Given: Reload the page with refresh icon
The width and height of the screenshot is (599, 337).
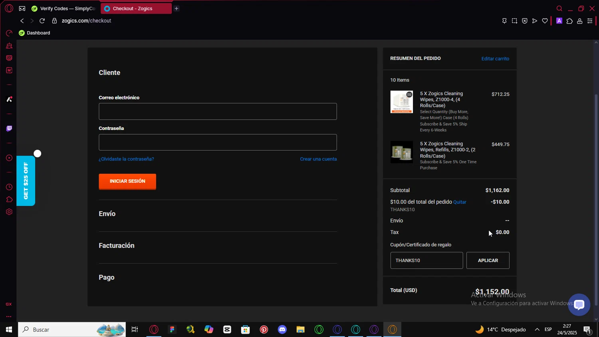Looking at the screenshot, I should pos(42,21).
